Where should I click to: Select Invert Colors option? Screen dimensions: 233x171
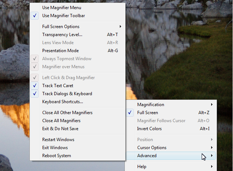pos(149,129)
